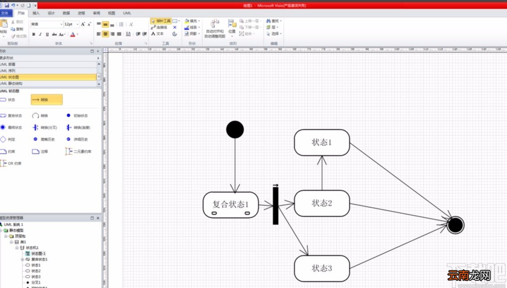Select the 转换(连接) join stencil
The image size is (507, 288).
click(x=78, y=128)
